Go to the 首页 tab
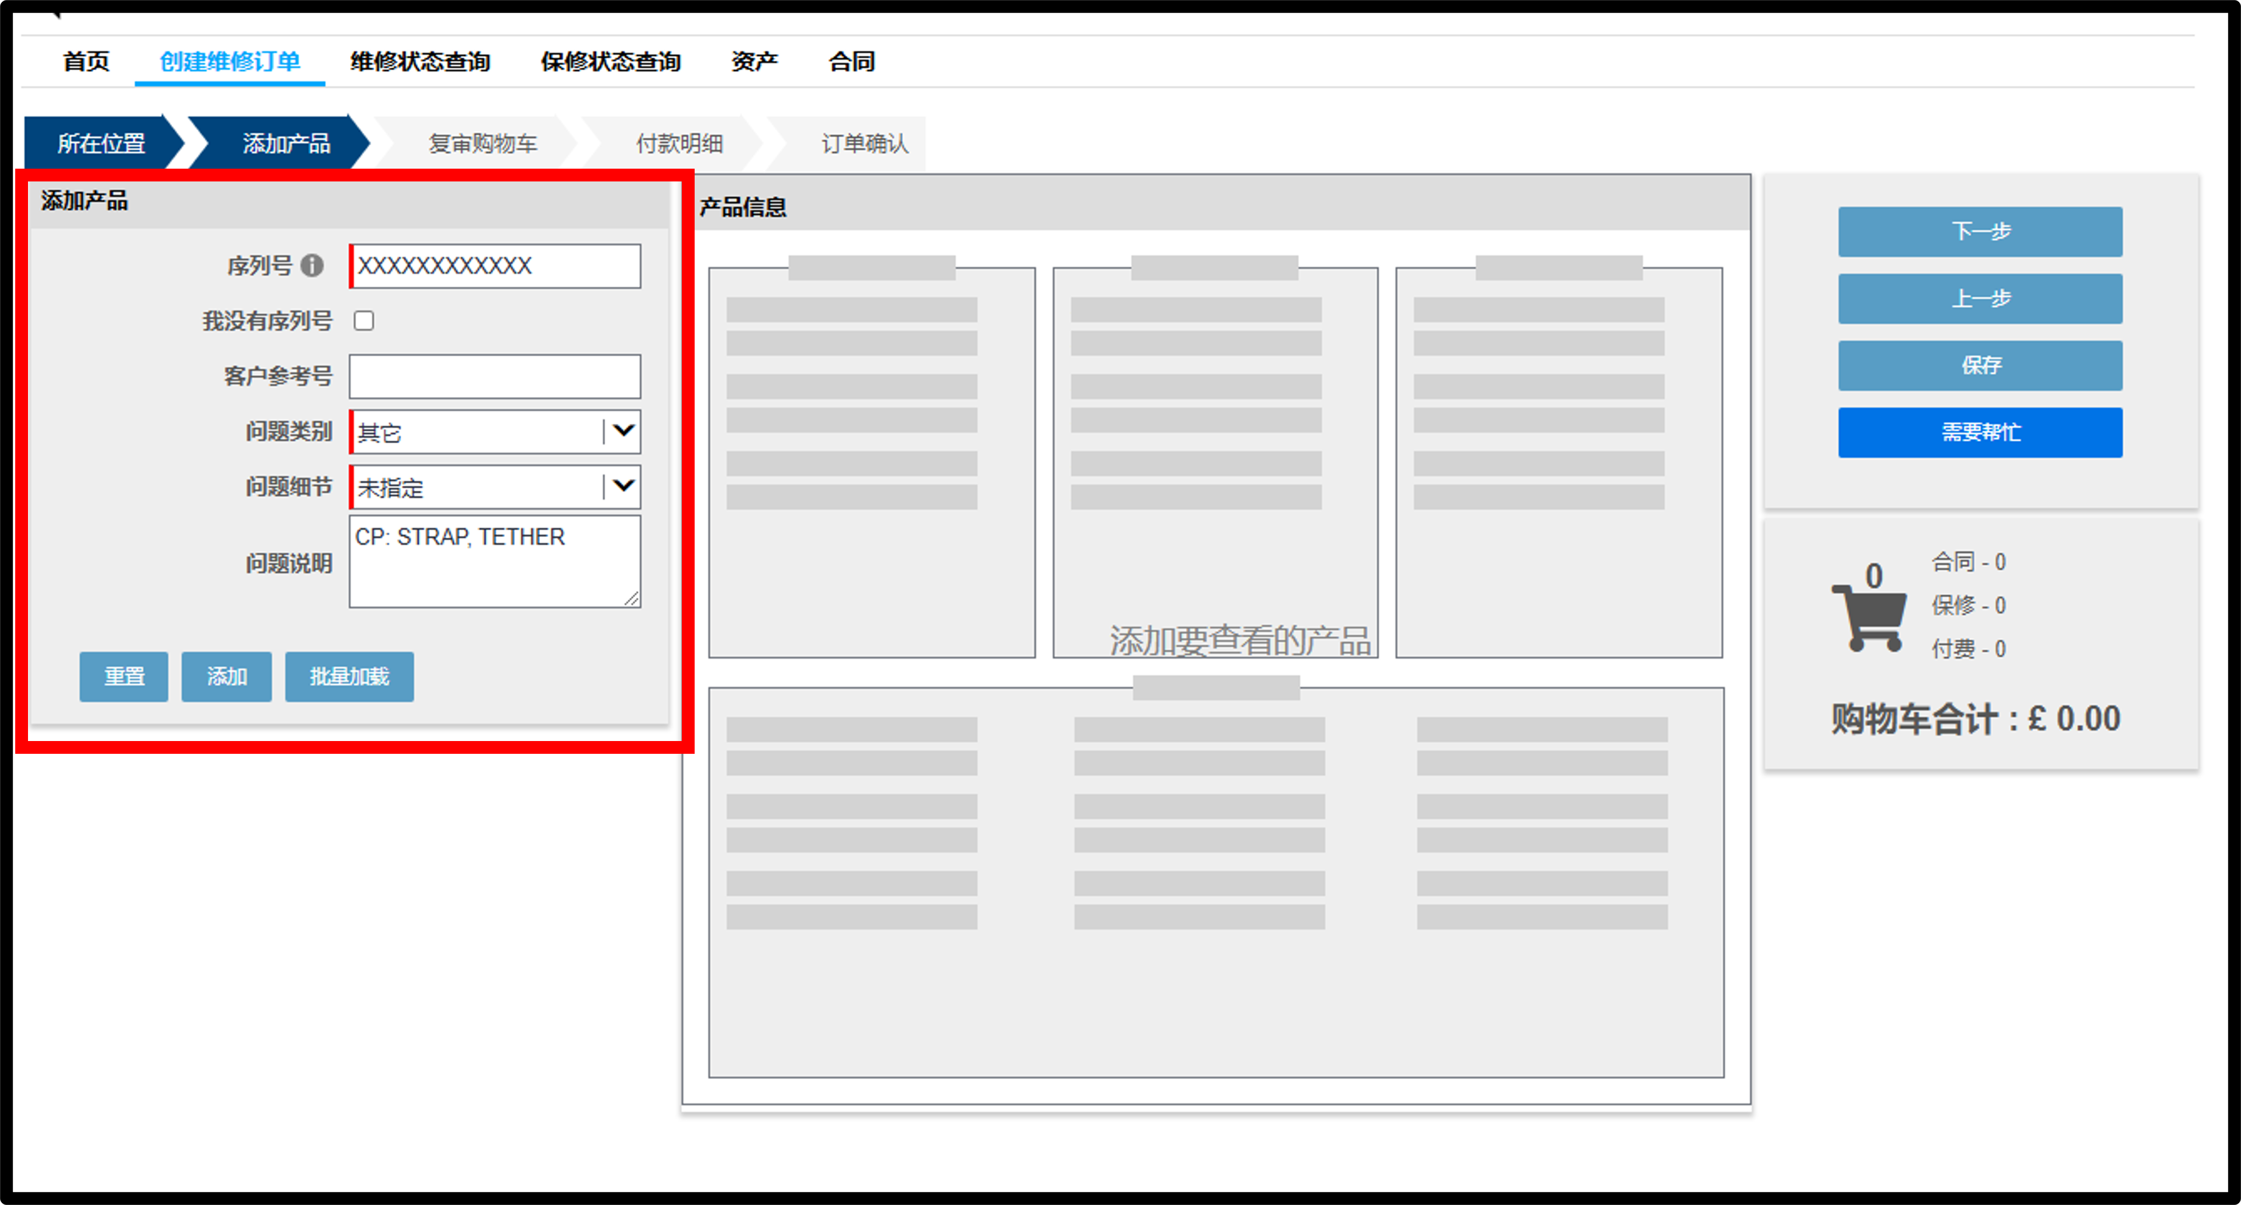 coord(86,61)
